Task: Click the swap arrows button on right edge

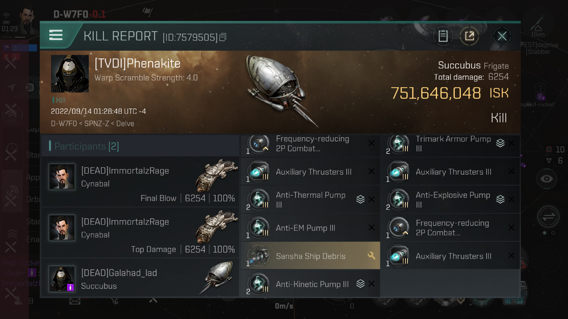Action: 548,217
